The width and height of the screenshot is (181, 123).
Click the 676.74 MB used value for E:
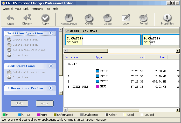pos(159,81)
